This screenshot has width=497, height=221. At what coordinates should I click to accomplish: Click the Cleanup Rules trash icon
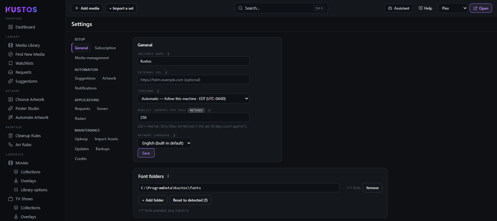click(x=11, y=136)
